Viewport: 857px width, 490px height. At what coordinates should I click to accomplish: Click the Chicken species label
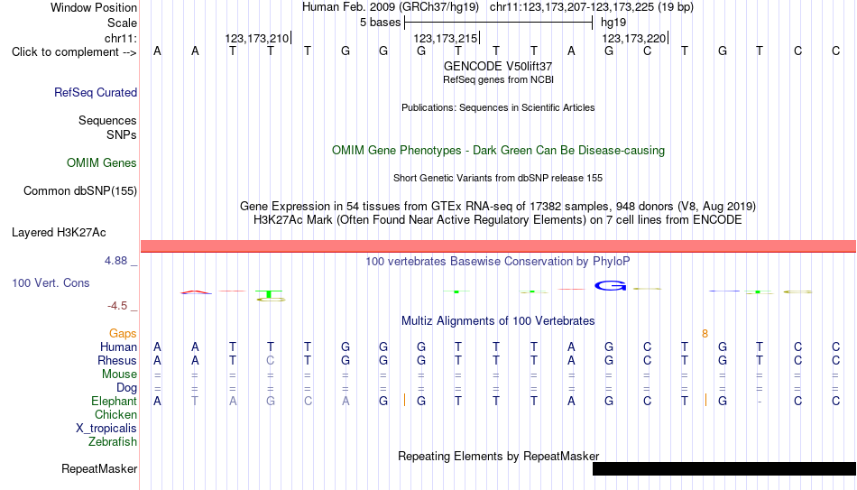click(x=115, y=414)
